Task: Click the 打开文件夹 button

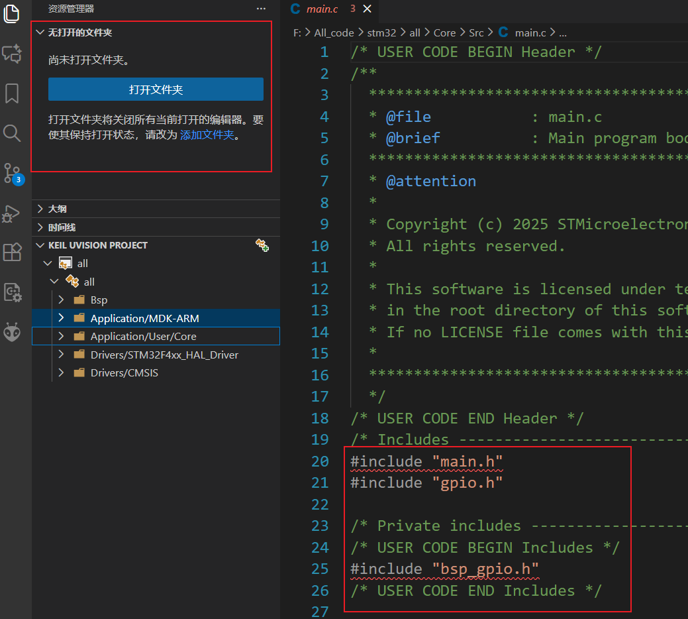Action: [x=156, y=89]
